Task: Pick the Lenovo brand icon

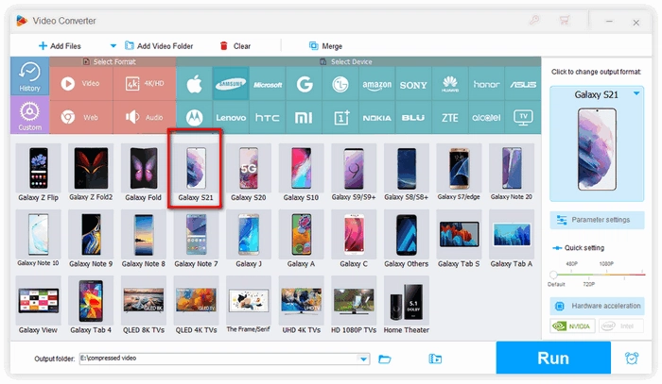Action: [x=231, y=118]
